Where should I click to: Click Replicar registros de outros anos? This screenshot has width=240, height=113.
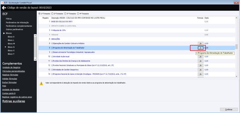pyautogui.click(x=17, y=97)
